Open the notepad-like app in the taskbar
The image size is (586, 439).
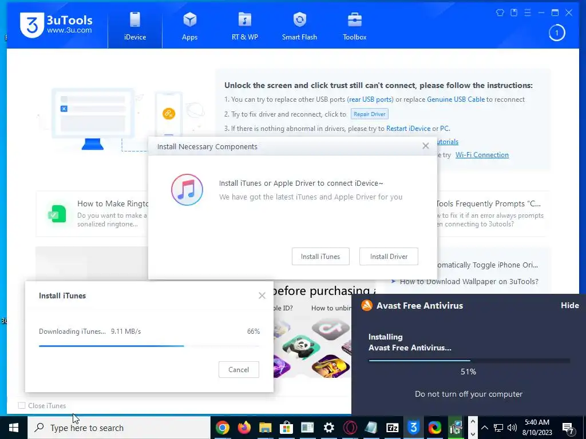click(x=371, y=428)
